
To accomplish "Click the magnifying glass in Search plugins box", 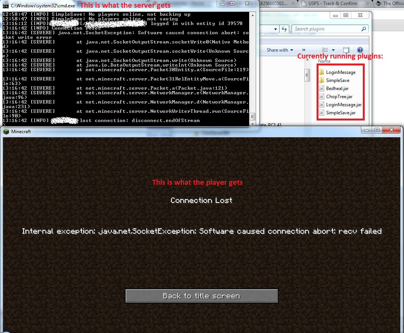I will 364,28.
